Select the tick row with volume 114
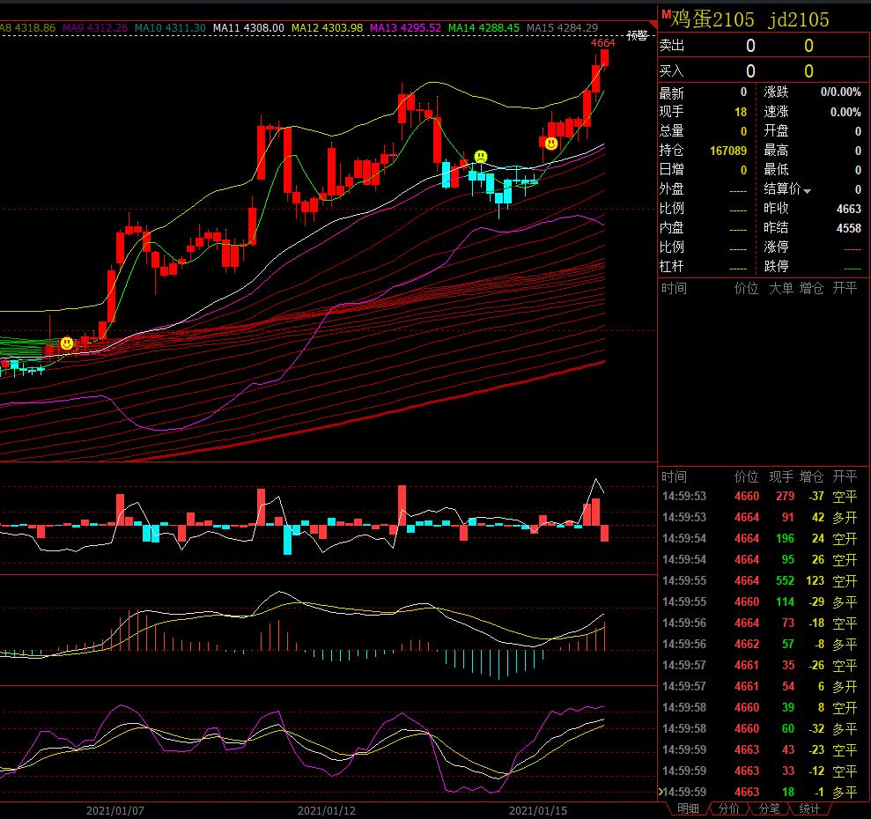The height and width of the screenshot is (819, 871). pos(762,601)
